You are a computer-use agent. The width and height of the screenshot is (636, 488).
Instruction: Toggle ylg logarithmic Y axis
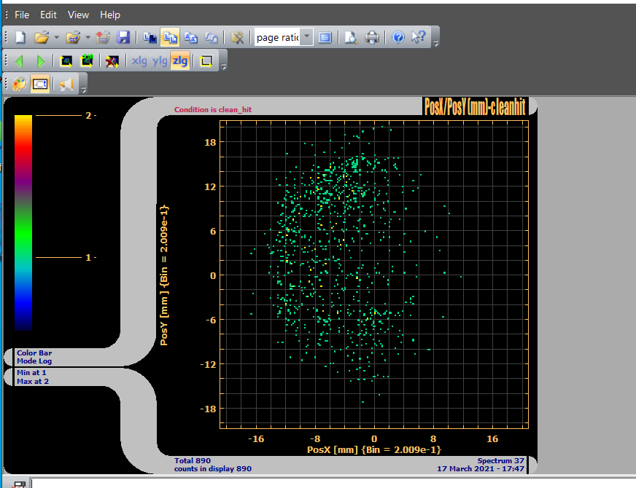click(160, 61)
